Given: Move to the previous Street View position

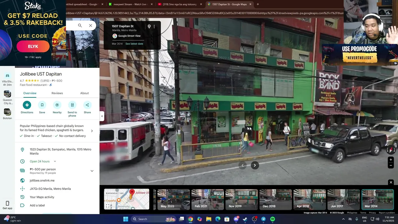Looking at the screenshot, I should [x=243, y=165].
